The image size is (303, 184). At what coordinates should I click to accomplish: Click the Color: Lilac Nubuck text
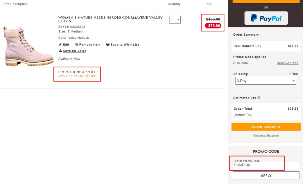[x=74, y=38]
